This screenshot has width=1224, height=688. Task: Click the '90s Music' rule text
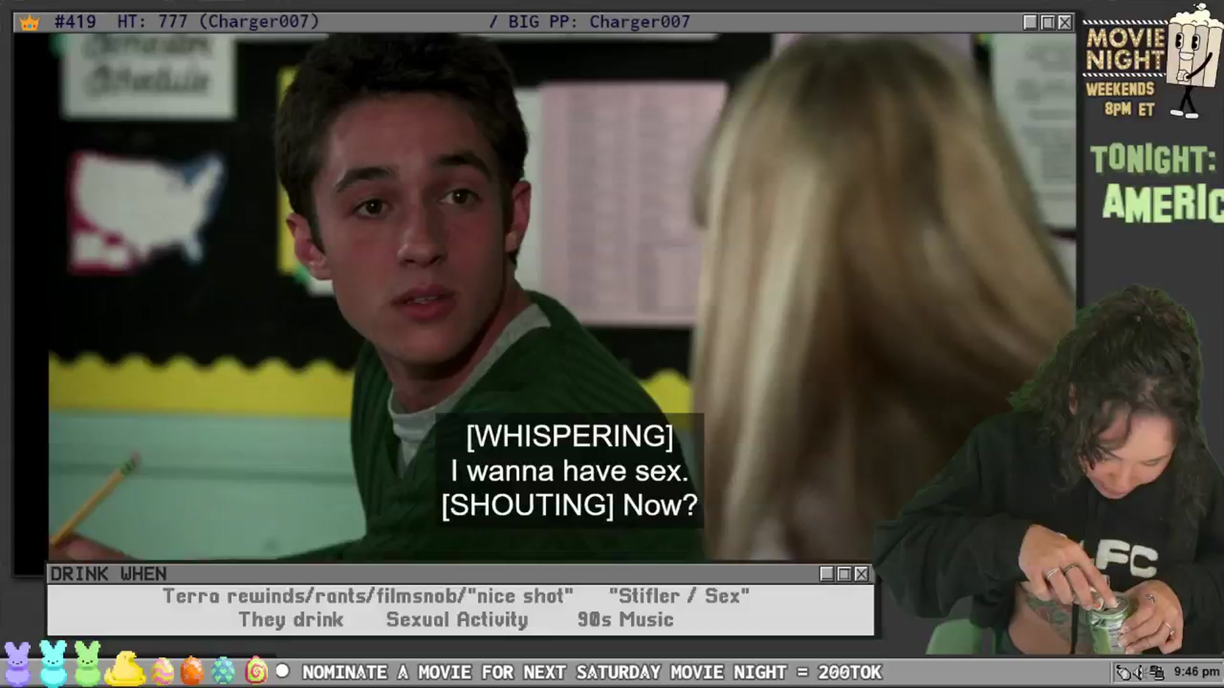pos(625,619)
